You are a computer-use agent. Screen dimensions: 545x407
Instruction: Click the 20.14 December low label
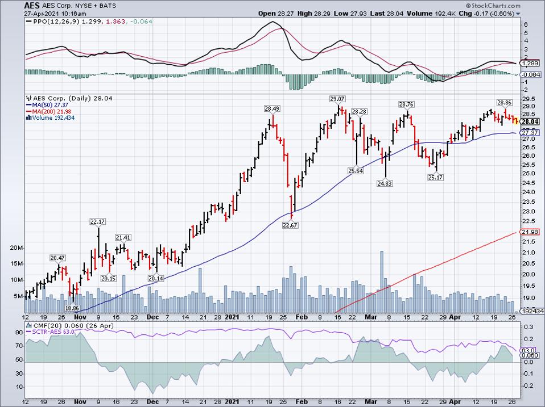click(x=156, y=278)
